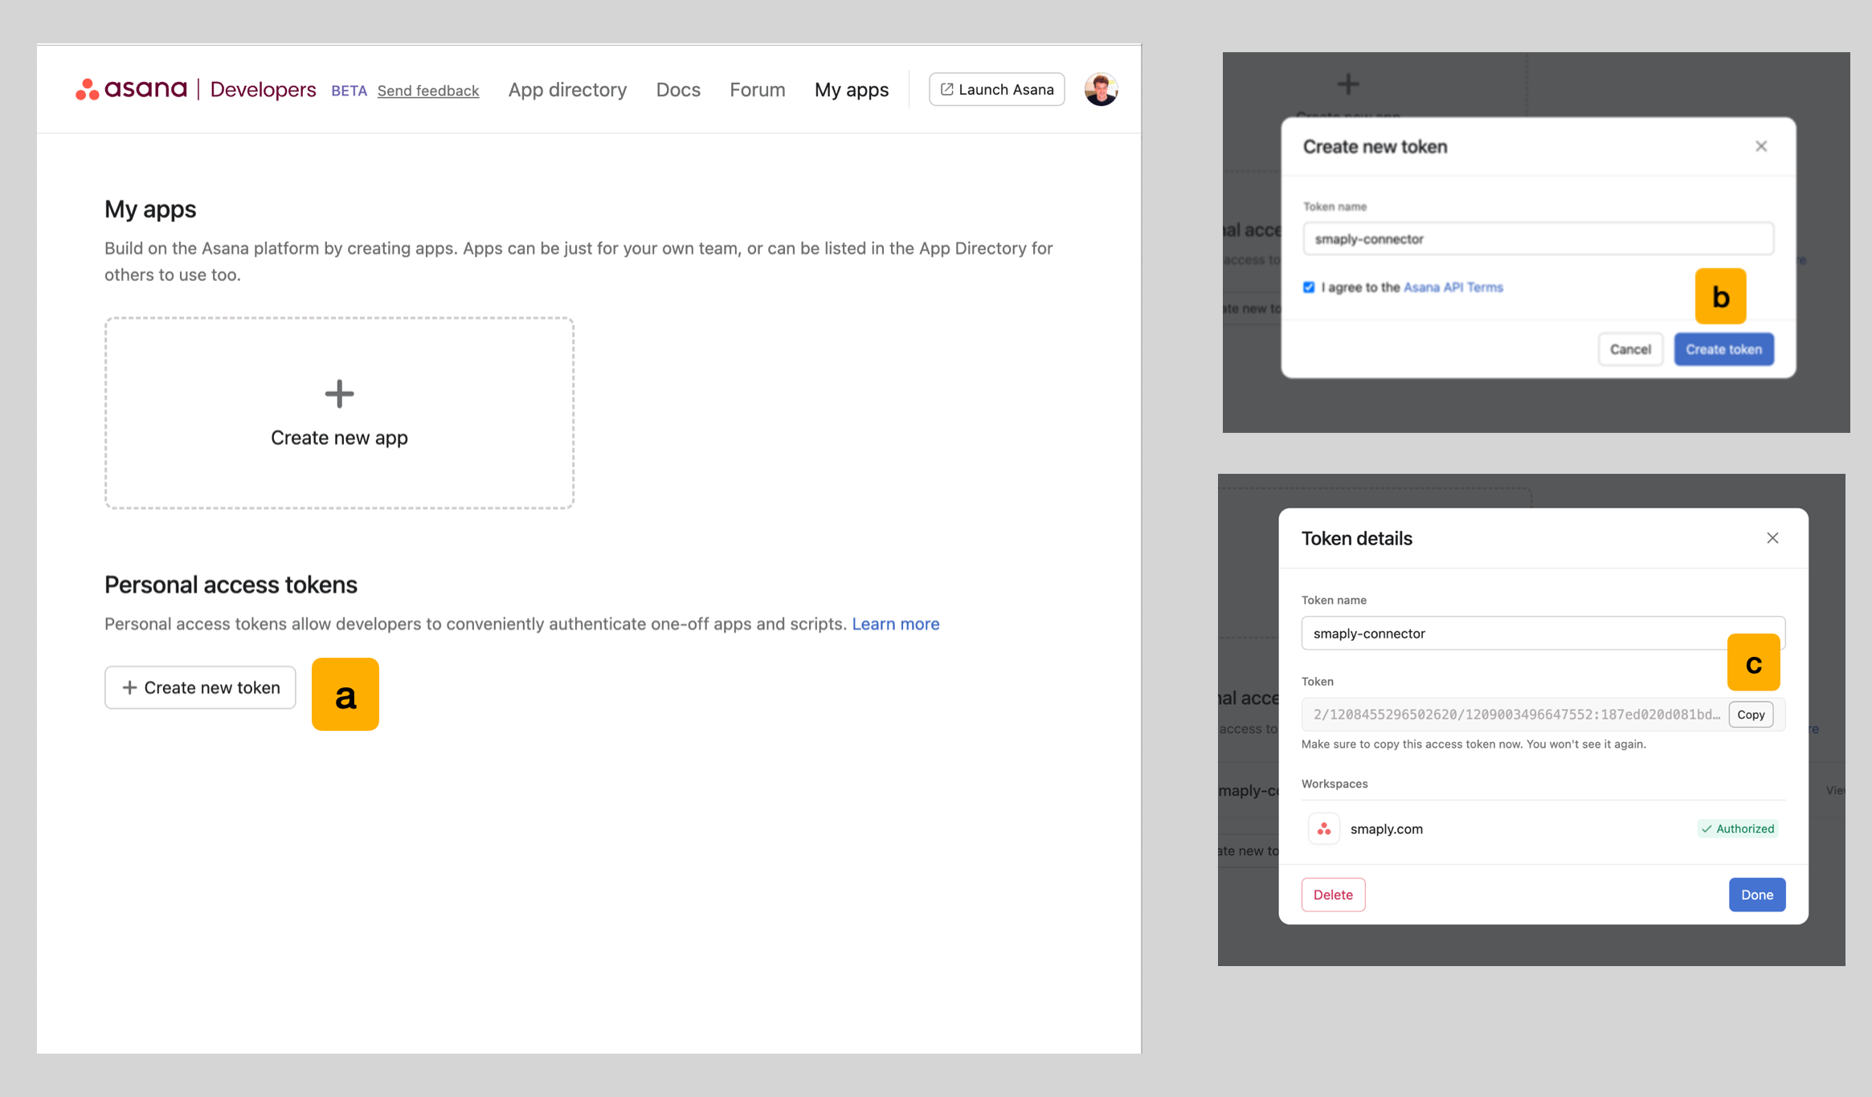Click Done in Token details dialog

1757,895
